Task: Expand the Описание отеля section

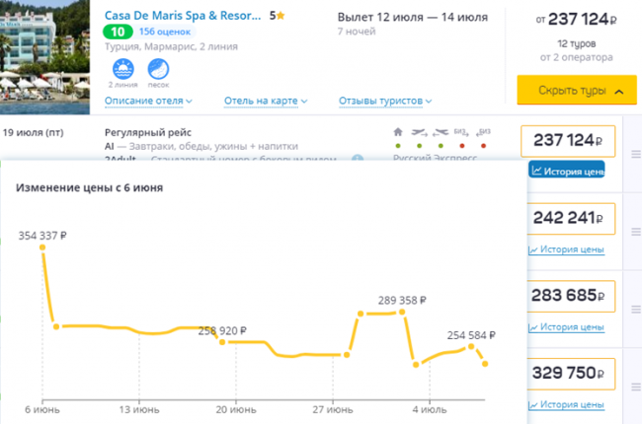Action: tap(148, 101)
